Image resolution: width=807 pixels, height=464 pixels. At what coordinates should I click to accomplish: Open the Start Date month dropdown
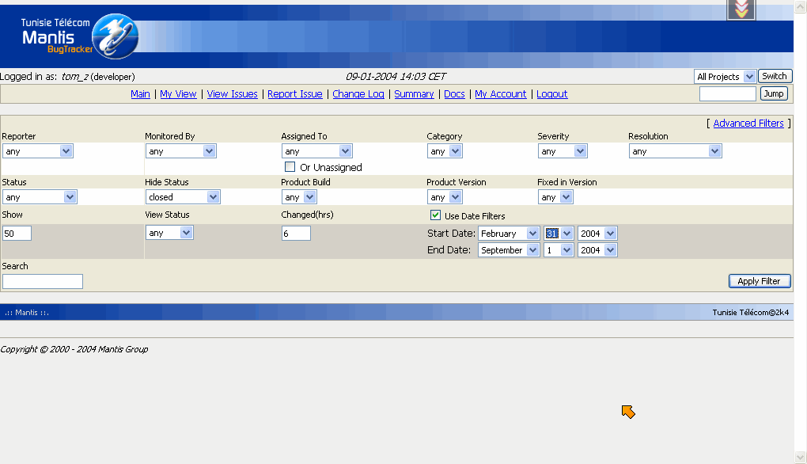[x=509, y=234]
